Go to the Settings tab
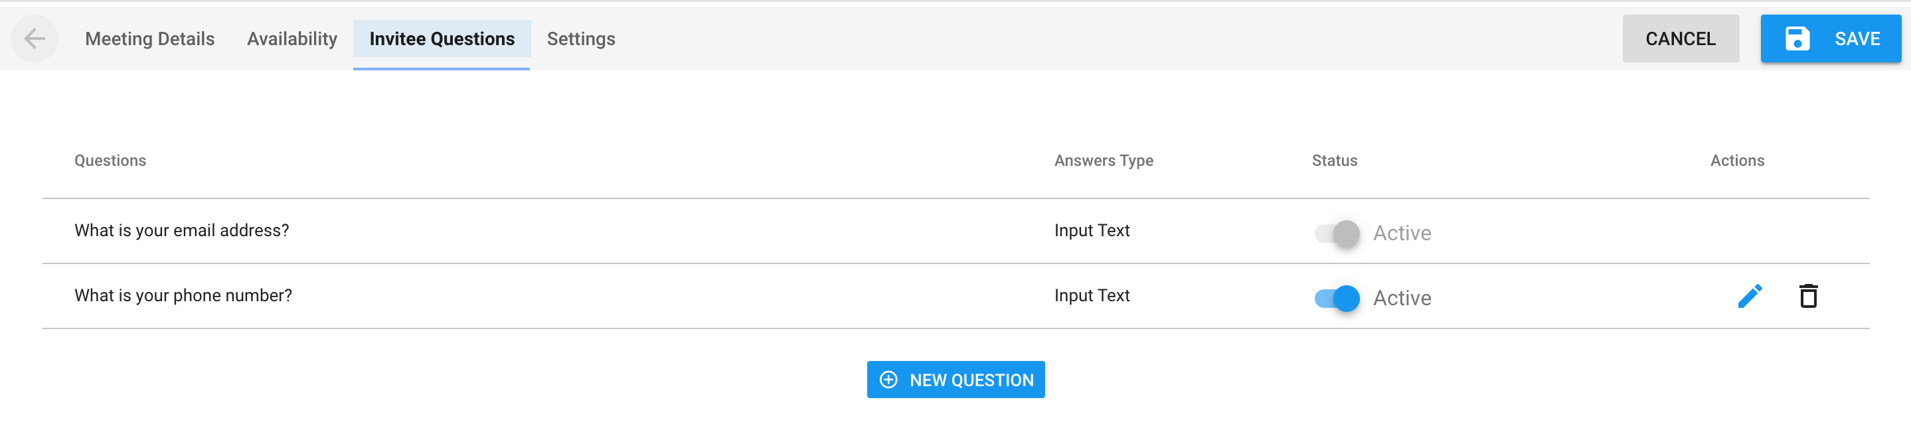 click(x=581, y=38)
